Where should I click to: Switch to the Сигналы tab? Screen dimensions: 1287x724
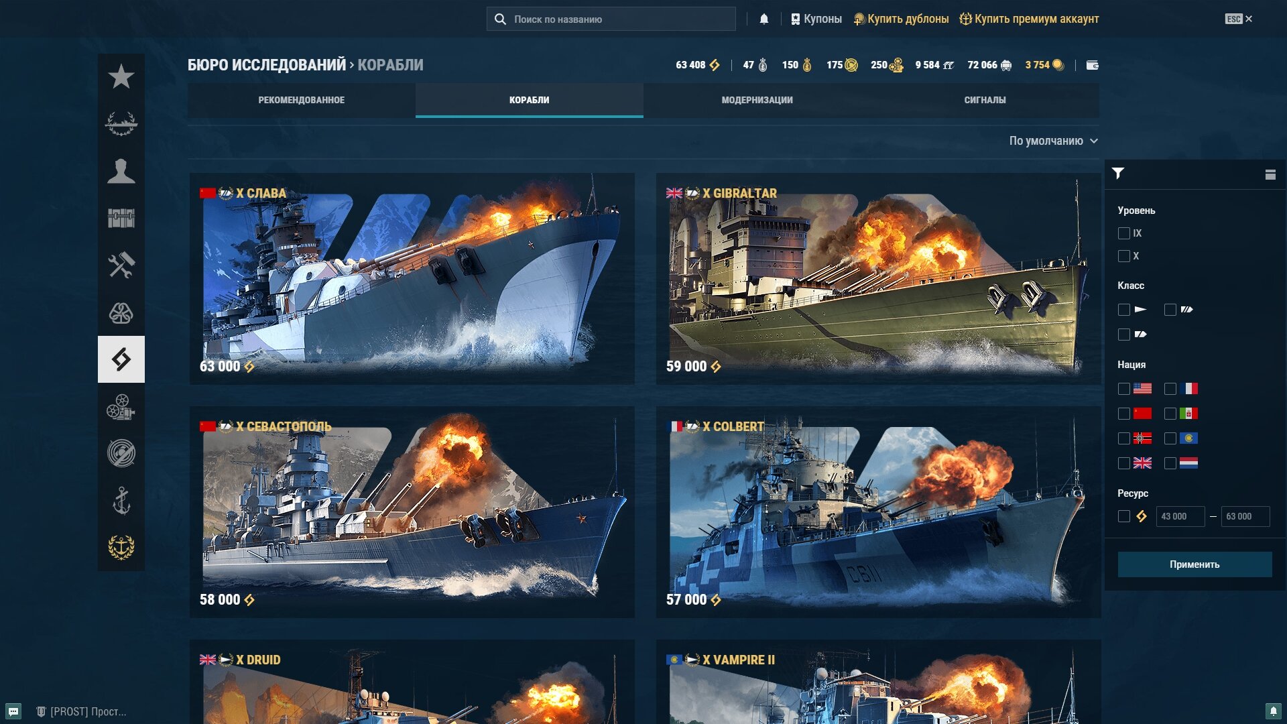985,100
